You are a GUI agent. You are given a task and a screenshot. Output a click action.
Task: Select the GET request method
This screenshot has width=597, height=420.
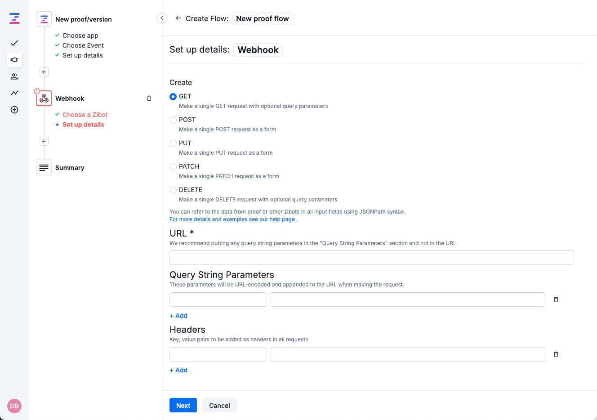click(x=173, y=96)
